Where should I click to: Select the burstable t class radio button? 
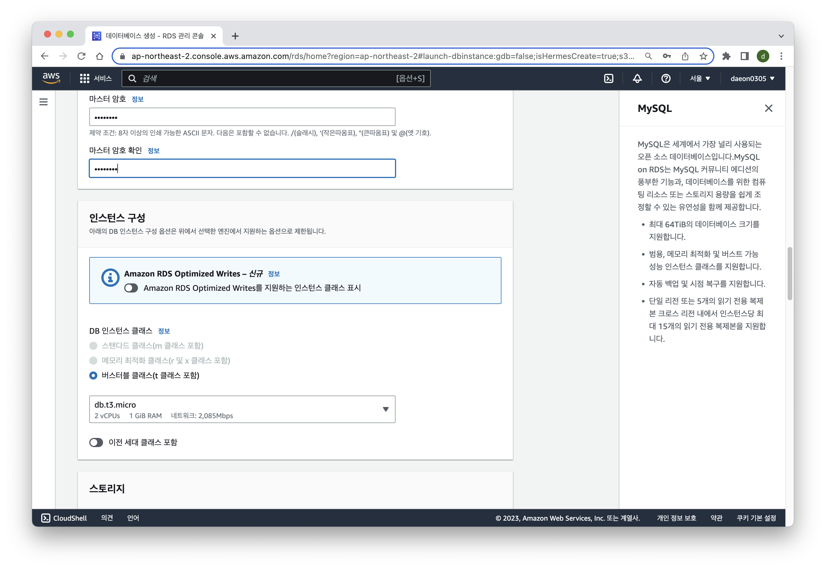93,376
